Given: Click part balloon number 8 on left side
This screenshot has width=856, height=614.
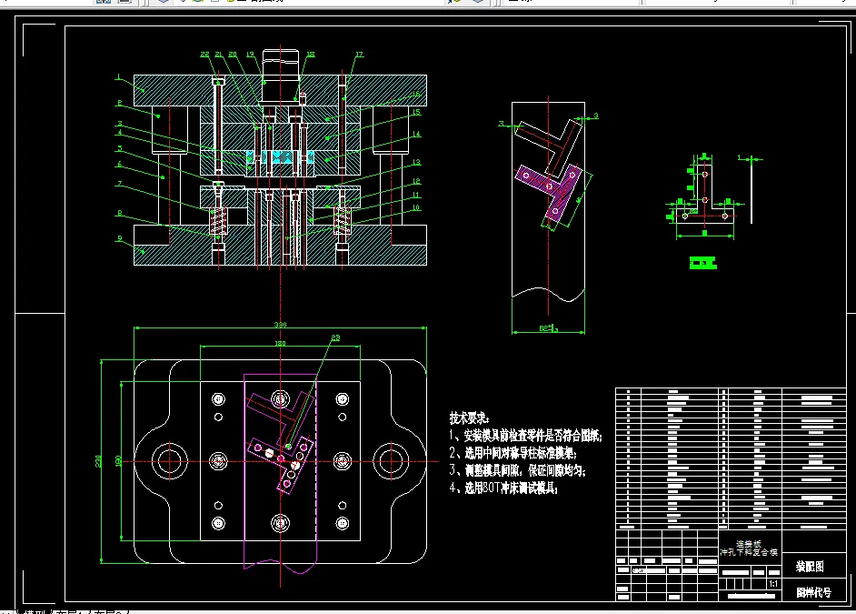Looking at the screenshot, I should (120, 213).
